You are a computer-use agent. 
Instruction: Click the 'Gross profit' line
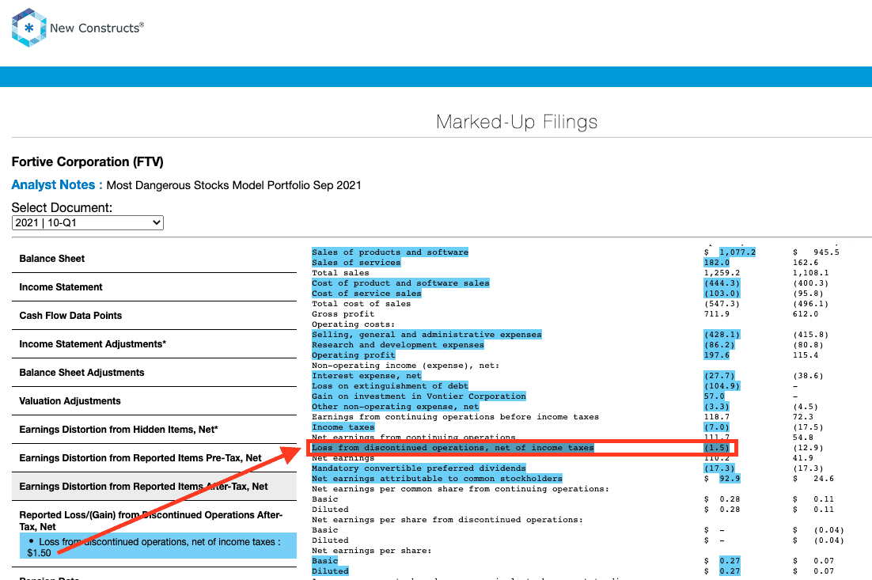343,314
